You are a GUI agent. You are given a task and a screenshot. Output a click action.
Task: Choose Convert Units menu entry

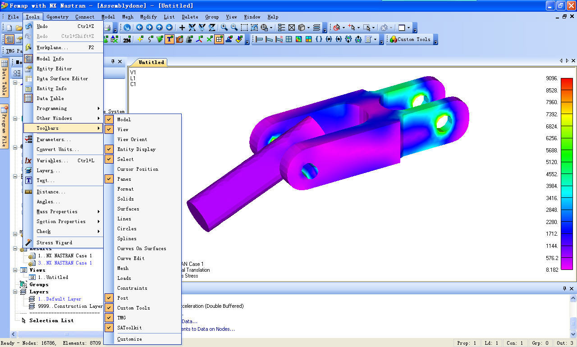click(x=64, y=149)
